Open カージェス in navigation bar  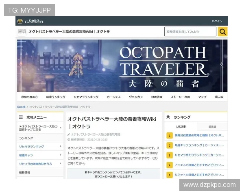[x=113, y=97]
